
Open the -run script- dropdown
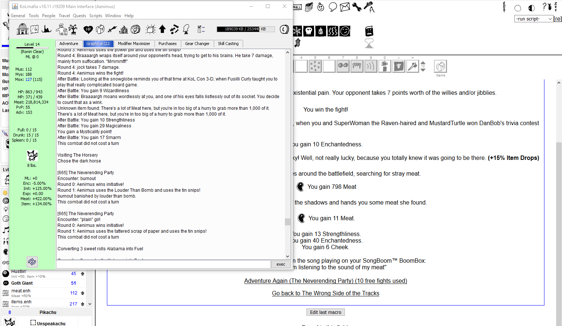point(534,19)
